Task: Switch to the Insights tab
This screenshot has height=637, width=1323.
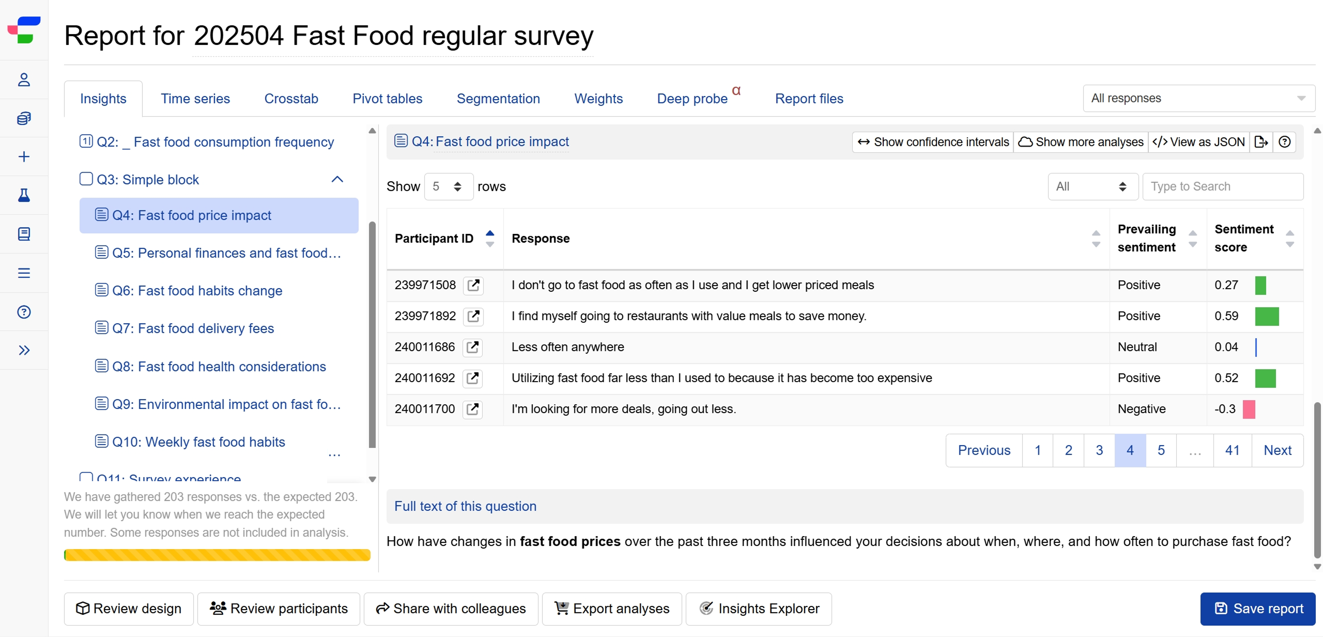Action: coord(103,99)
